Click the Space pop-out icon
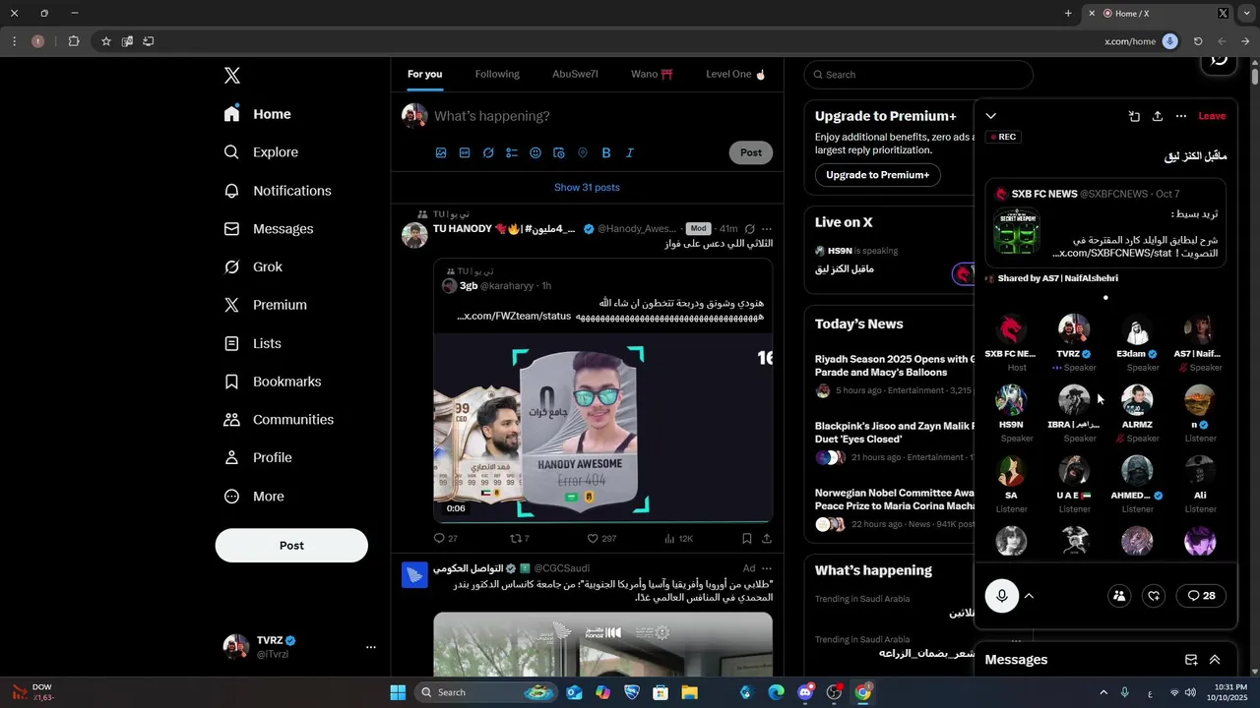 (1134, 116)
